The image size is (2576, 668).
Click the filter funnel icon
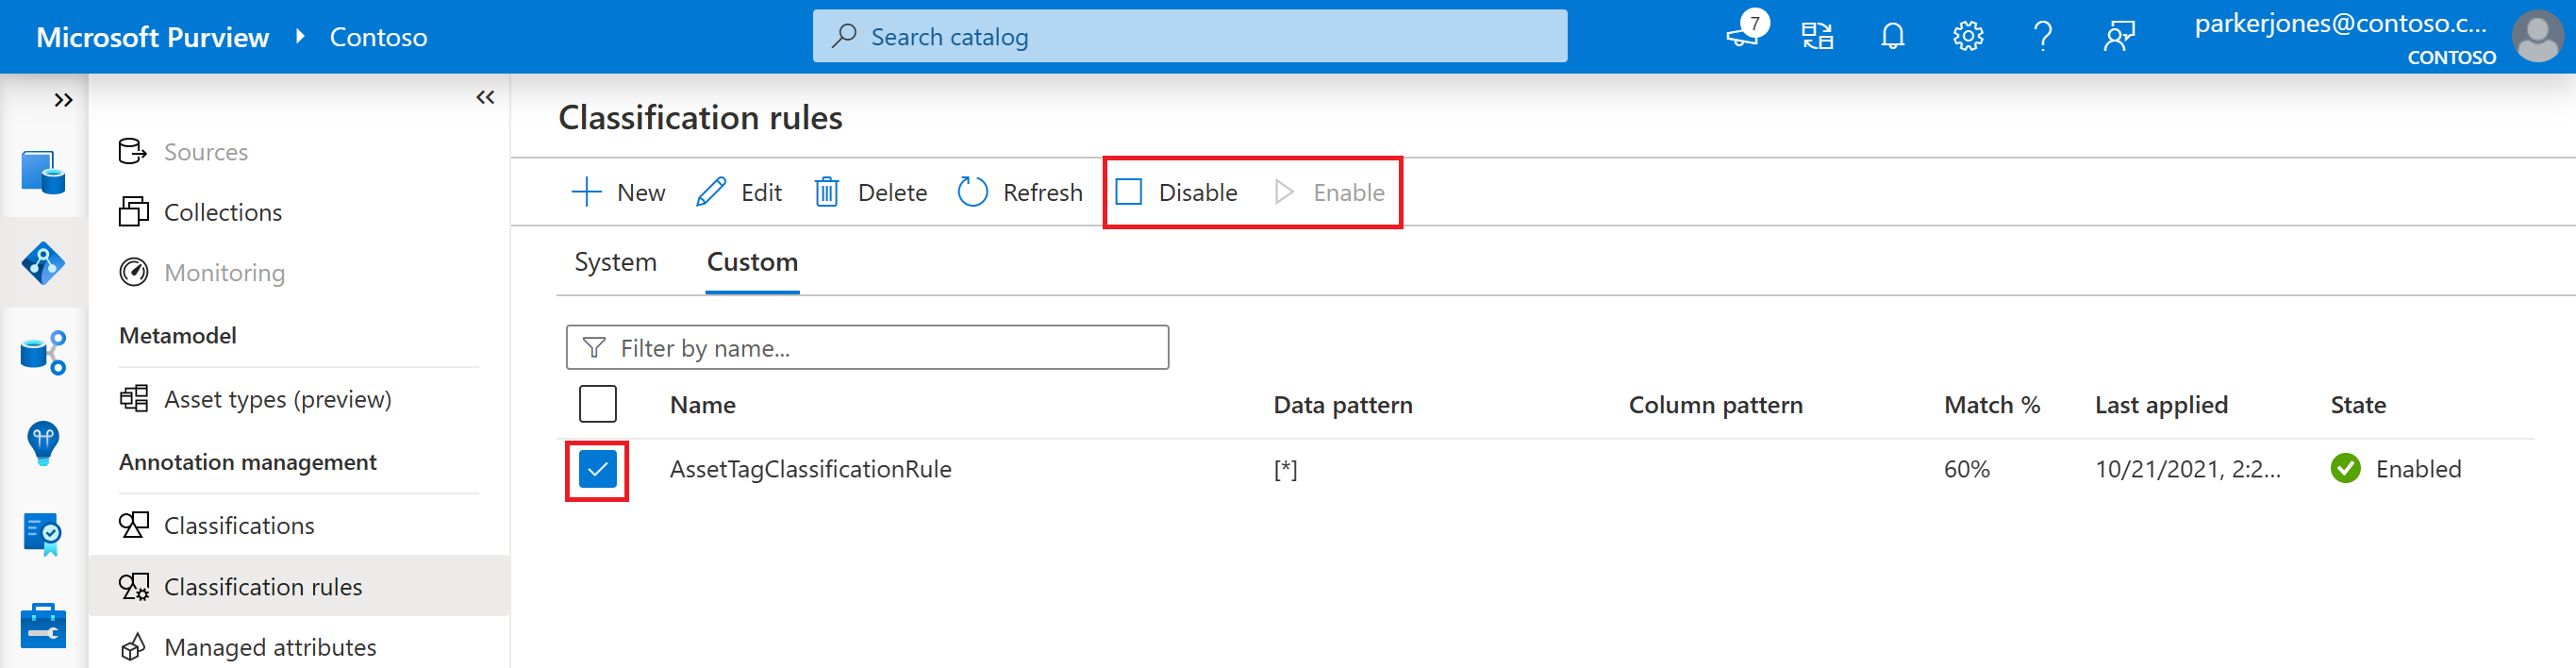[x=594, y=347]
